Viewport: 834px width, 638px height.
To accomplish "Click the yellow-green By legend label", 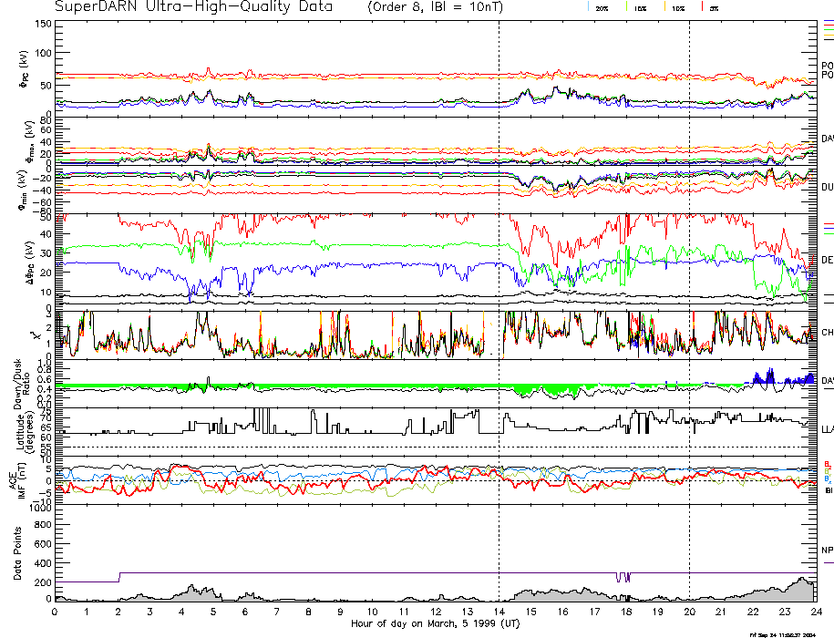I will pos(828,471).
